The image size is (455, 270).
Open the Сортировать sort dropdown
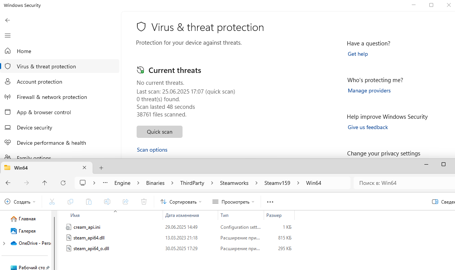[181, 202]
